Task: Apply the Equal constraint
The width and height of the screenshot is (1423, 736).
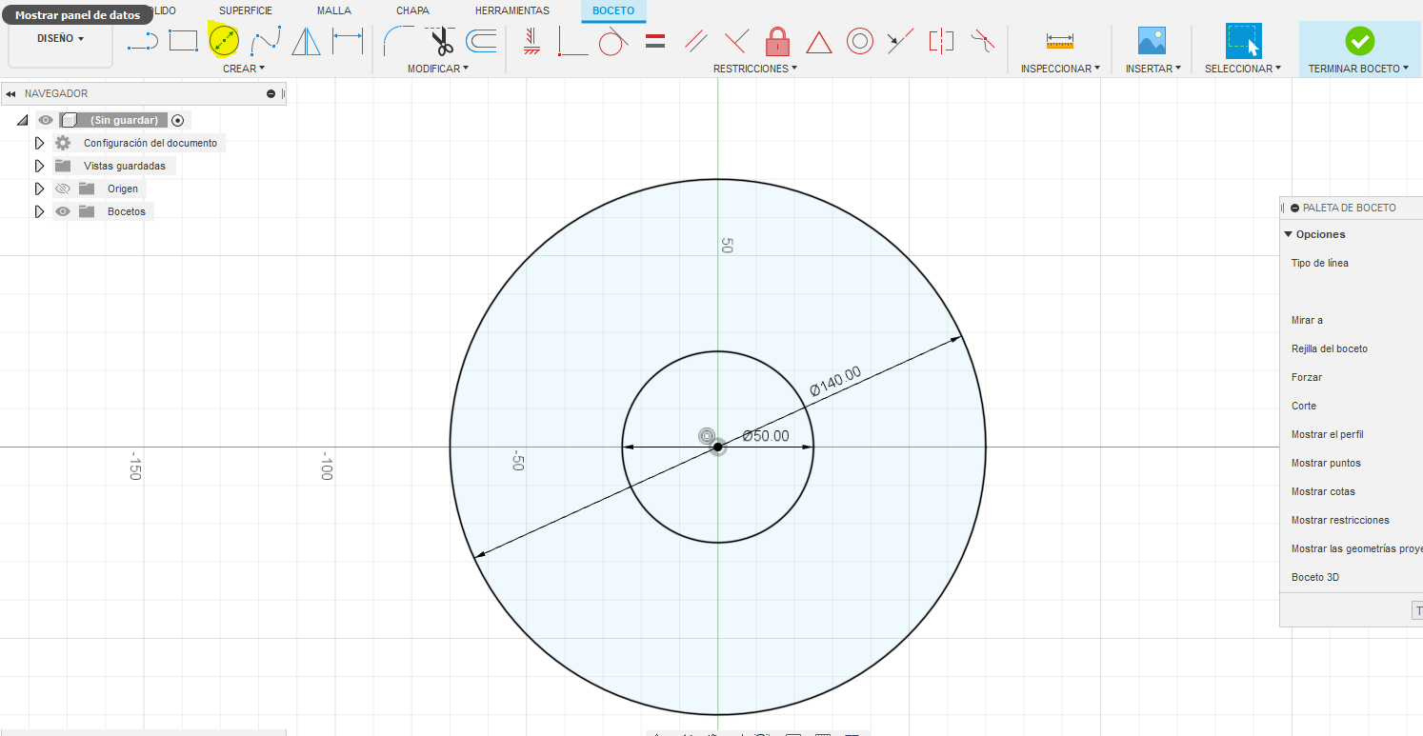Action: click(654, 41)
